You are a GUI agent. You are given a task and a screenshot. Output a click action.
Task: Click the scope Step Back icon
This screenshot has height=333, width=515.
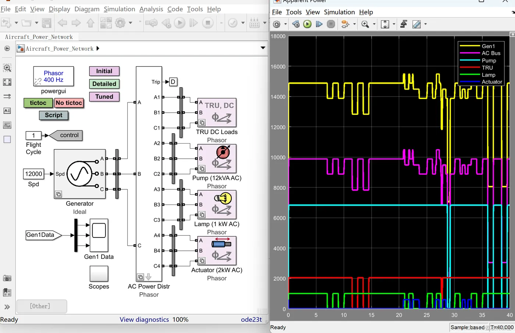click(296, 24)
